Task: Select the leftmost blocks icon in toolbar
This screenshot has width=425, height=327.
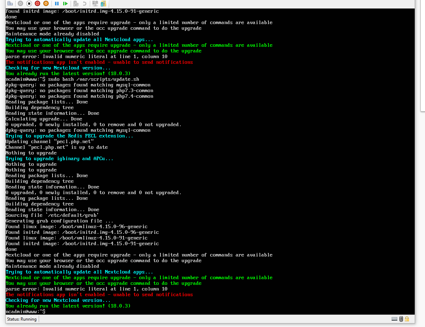Action: tap(10, 4)
